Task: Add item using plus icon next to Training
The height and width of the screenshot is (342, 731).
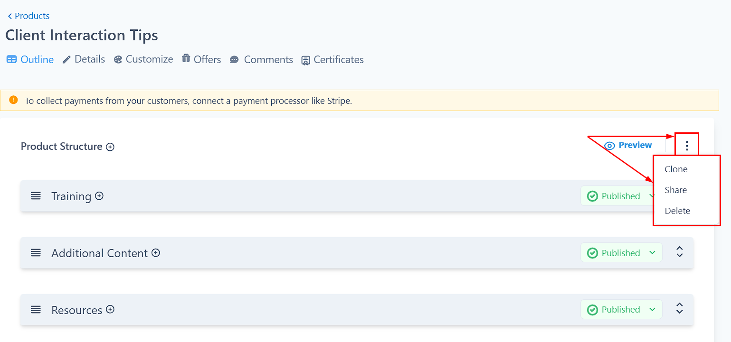Action: click(x=99, y=196)
